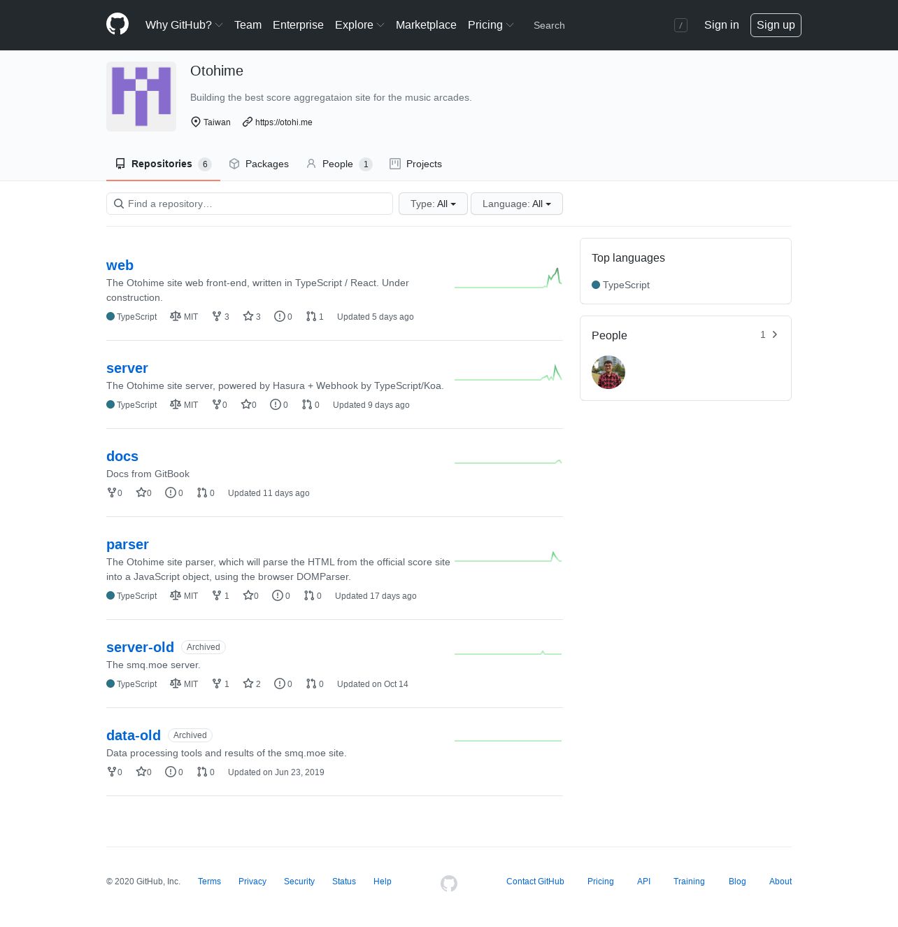This screenshot has height=927, width=898.
Task: Open issues icon for the server repository
Action: pyautogui.click(x=275, y=404)
